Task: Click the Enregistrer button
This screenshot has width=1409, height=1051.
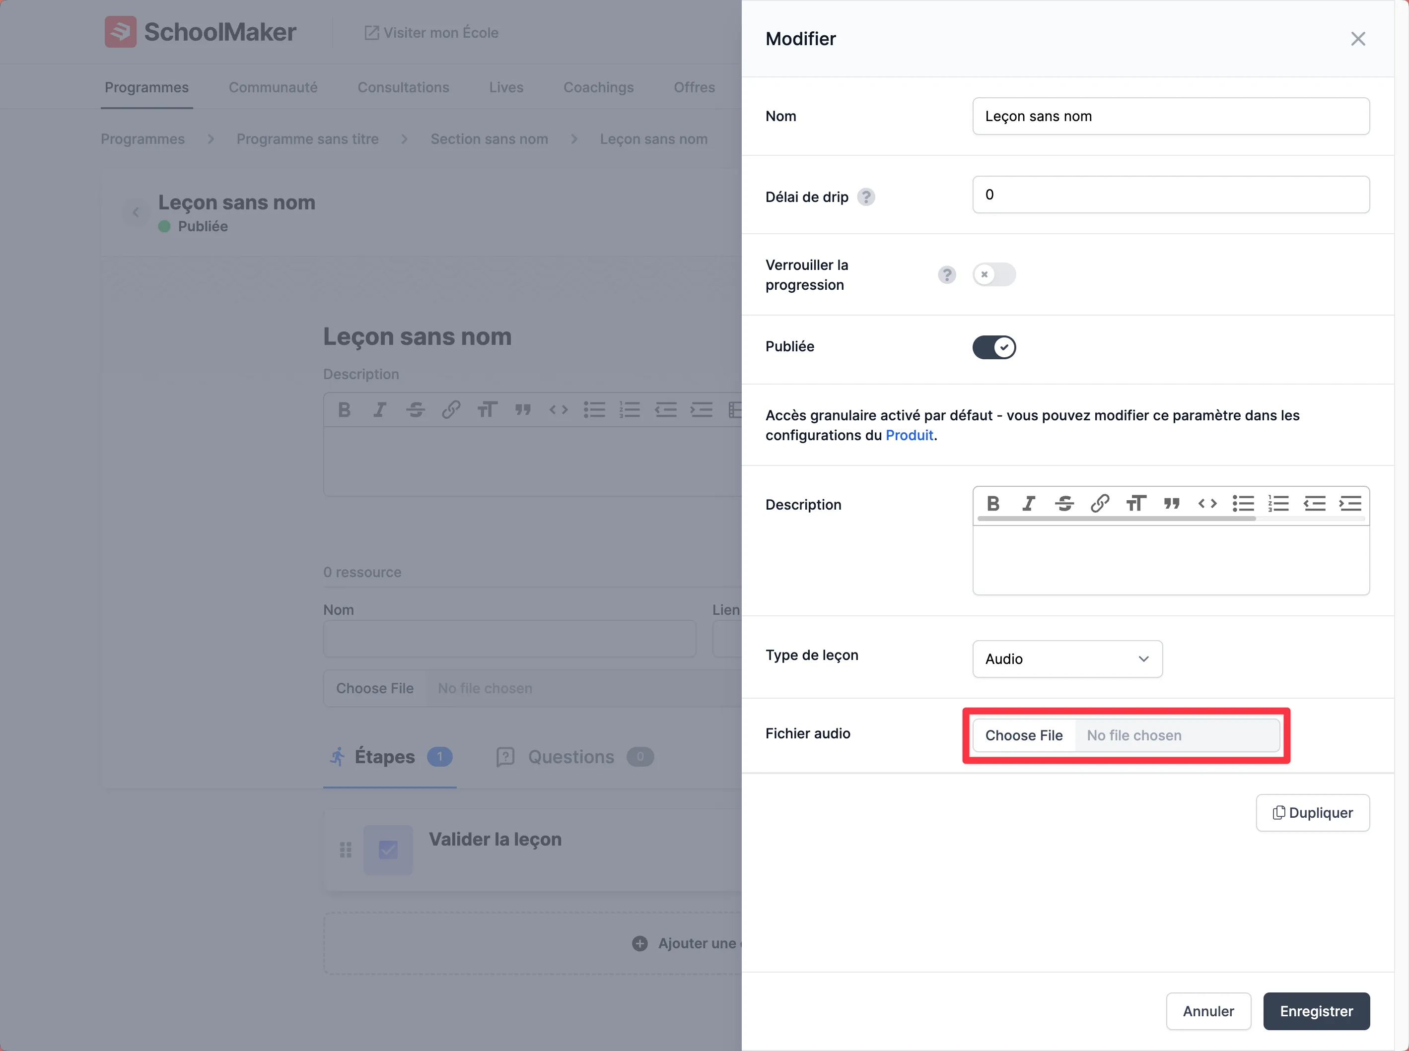Action: [1316, 1011]
